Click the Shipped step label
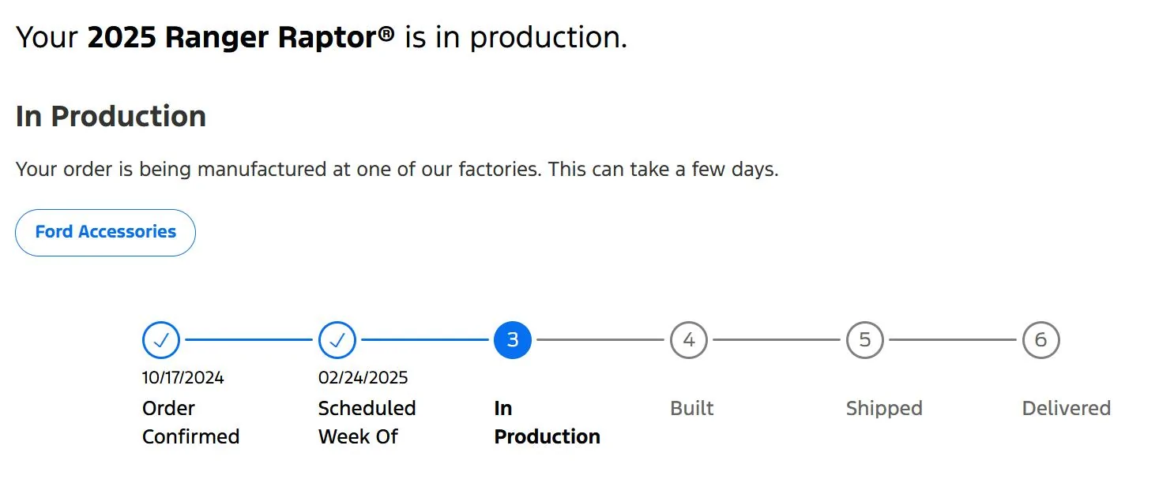The height and width of the screenshot is (479, 1174). pos(884,409)
